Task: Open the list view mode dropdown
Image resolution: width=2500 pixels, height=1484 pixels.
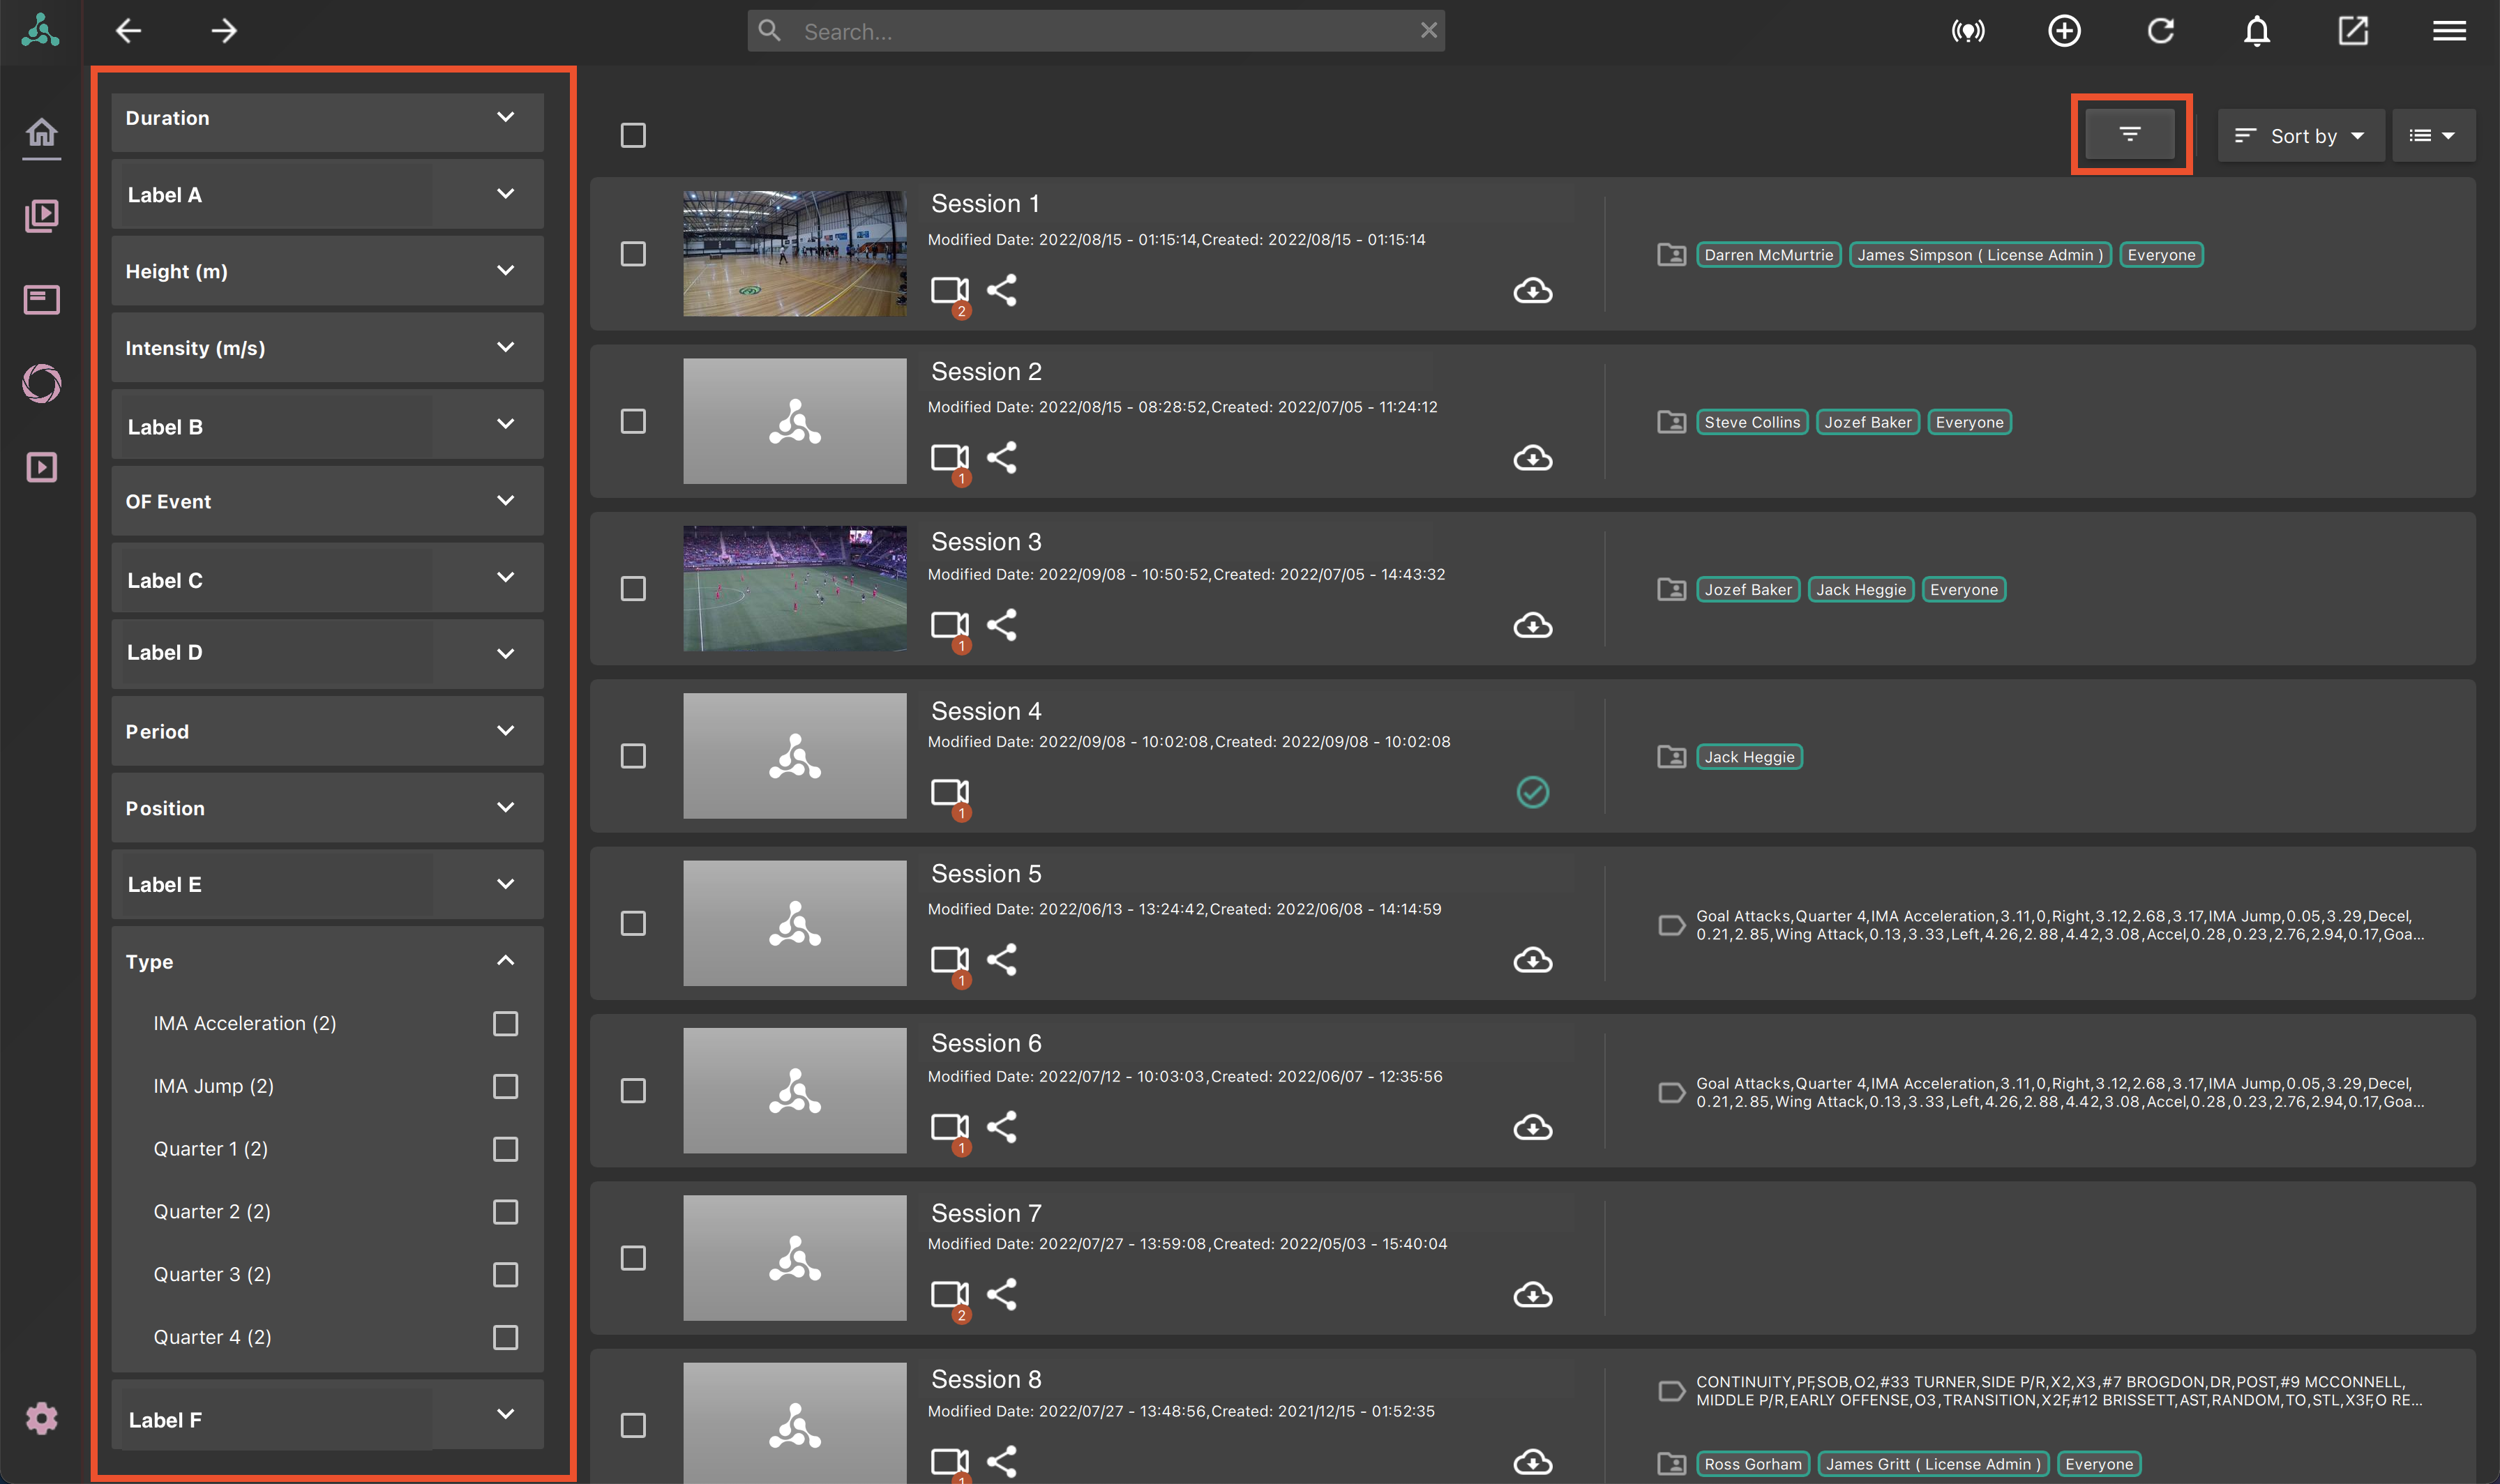Action: click(2433, 135)
